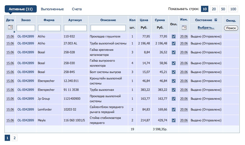Click the Заказ filter input field
245x145 pixels.
[26, 28]
